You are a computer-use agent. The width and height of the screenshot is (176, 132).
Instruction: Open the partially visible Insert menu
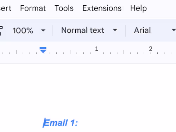(6, 8)
